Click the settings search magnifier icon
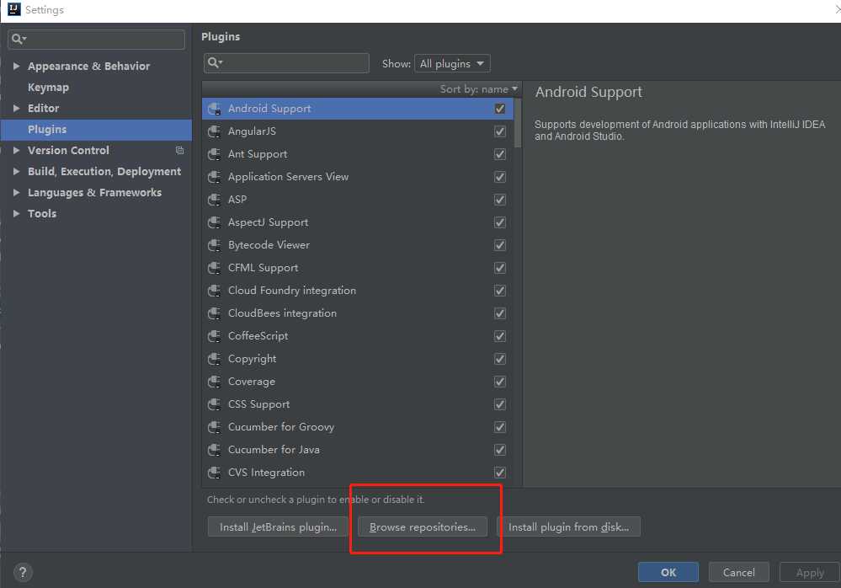The image size is (841, 588). pyautogui.click(x=19, y=39)
